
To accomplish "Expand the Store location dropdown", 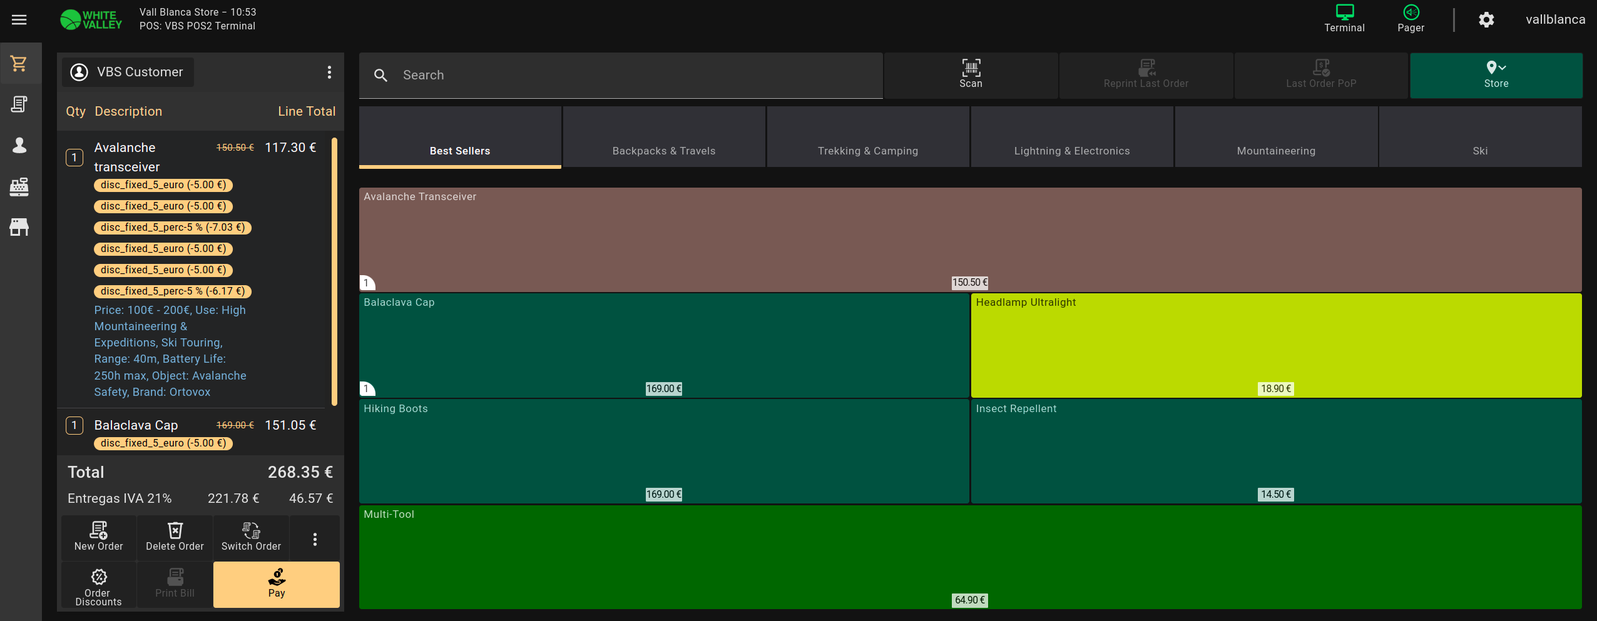I will pos(1496,74).
